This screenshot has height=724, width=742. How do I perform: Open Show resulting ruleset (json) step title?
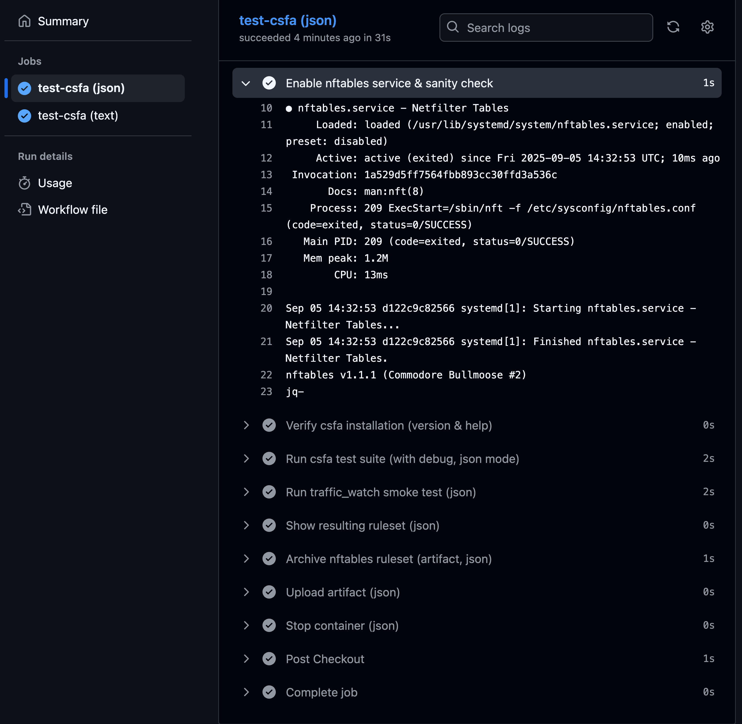tap(362, 525)
